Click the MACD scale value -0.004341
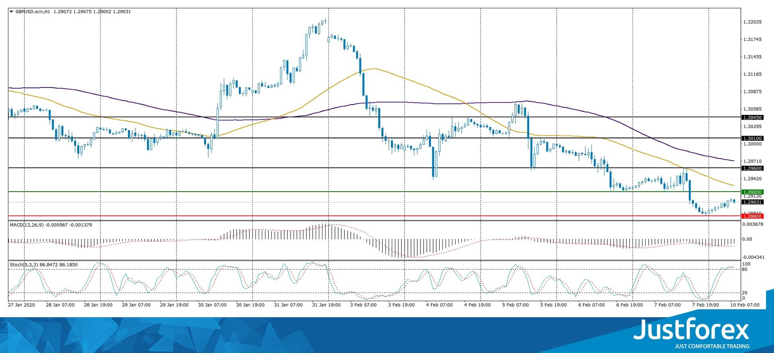This screenshot has height=353, width=774. (754, 257)
